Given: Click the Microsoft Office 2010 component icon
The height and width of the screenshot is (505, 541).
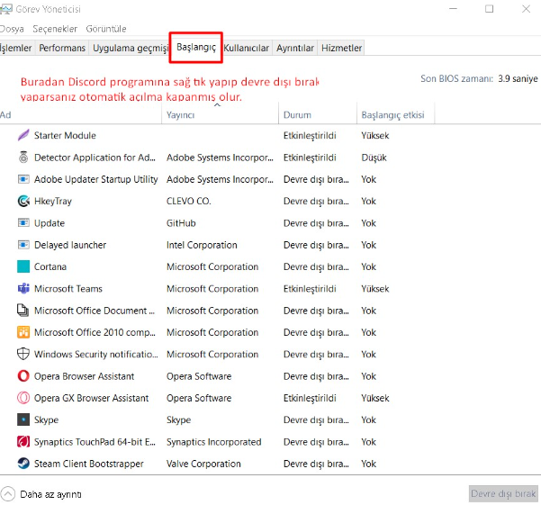Looking at the screenshot, I should click(x=23, y=332).
